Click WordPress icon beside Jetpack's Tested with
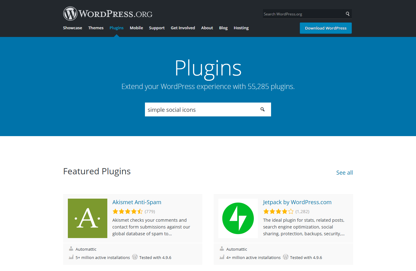The height and width of the screenshot is (271, 416). tap(286, 257)
